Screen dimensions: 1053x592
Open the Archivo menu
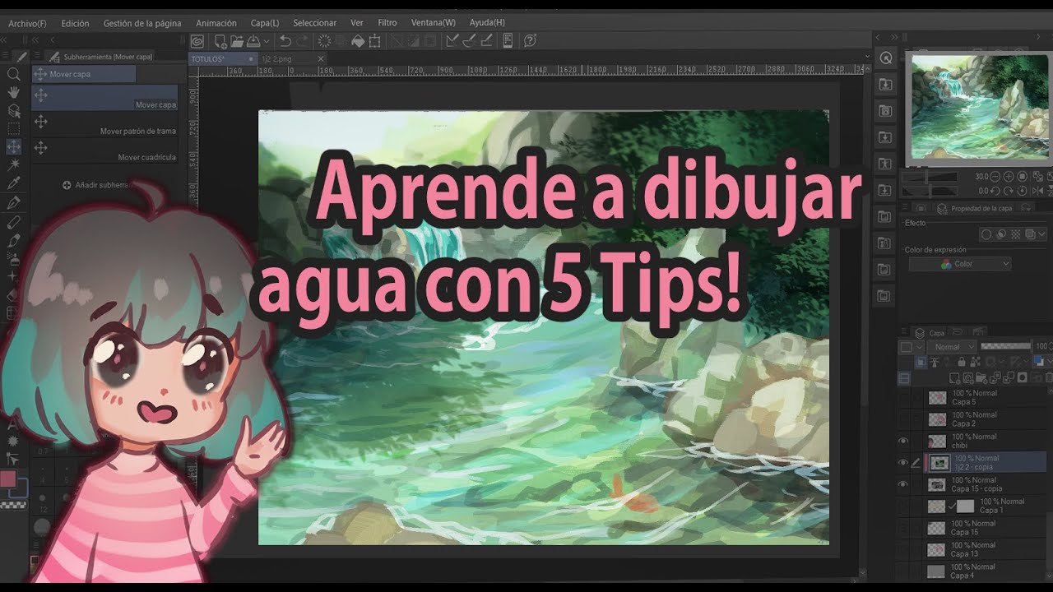coord(27,23)
